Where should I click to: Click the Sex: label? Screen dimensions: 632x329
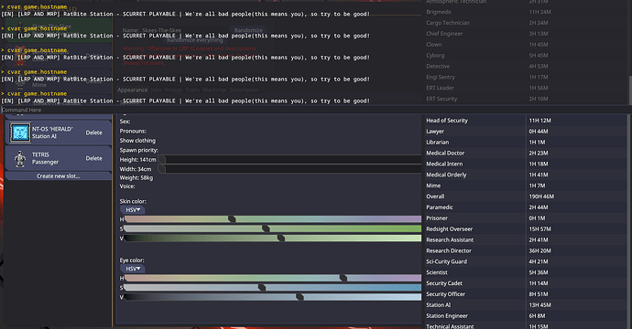(125, 122)
